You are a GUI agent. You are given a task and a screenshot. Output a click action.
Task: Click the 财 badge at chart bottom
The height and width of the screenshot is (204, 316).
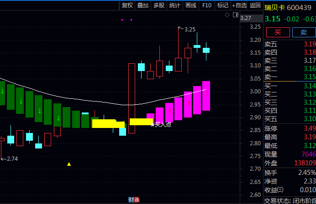(131, 200)
